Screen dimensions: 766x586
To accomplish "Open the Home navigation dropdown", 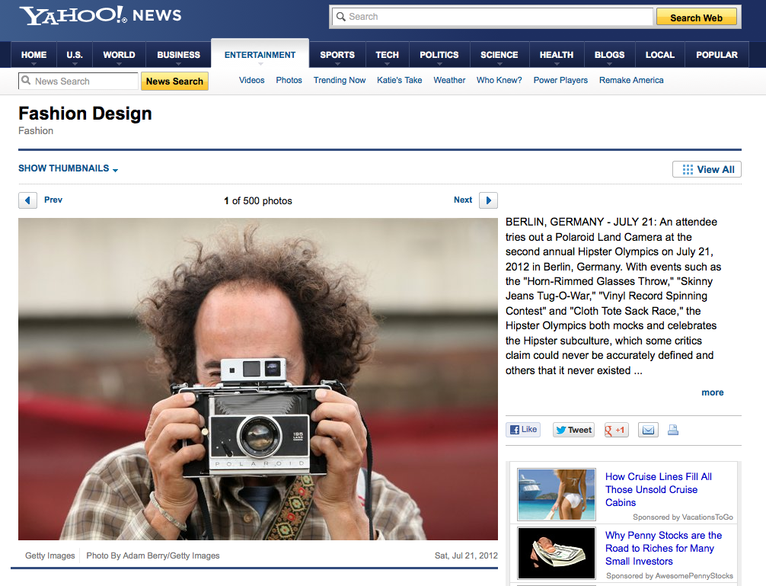I will [x=34, y=55].
